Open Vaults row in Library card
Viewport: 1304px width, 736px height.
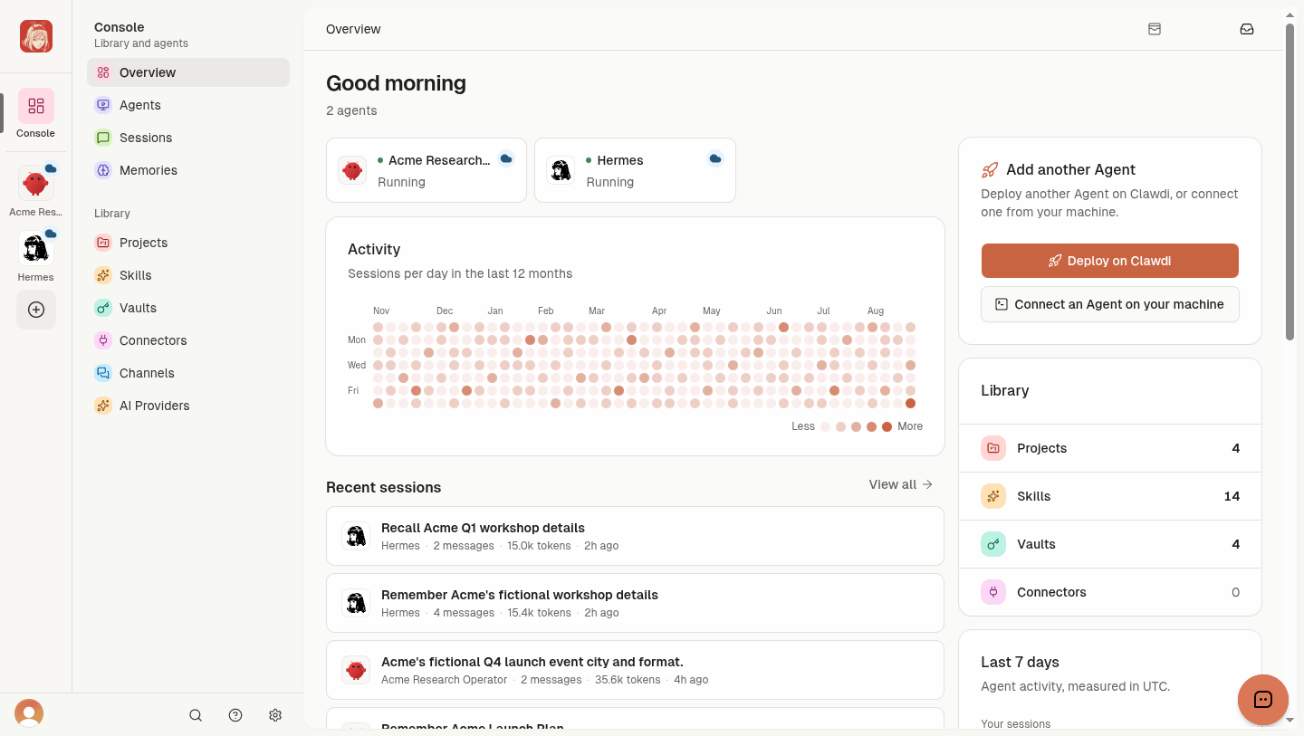tap(1110, 544)
